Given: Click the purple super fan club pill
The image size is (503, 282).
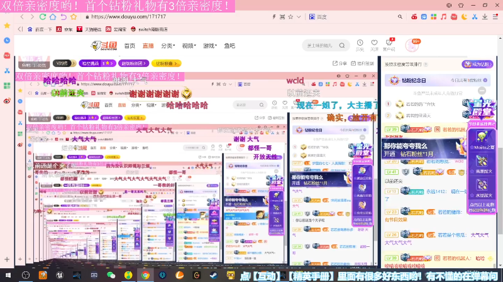Looking at the screenshot, I should [x=133, y=63].
